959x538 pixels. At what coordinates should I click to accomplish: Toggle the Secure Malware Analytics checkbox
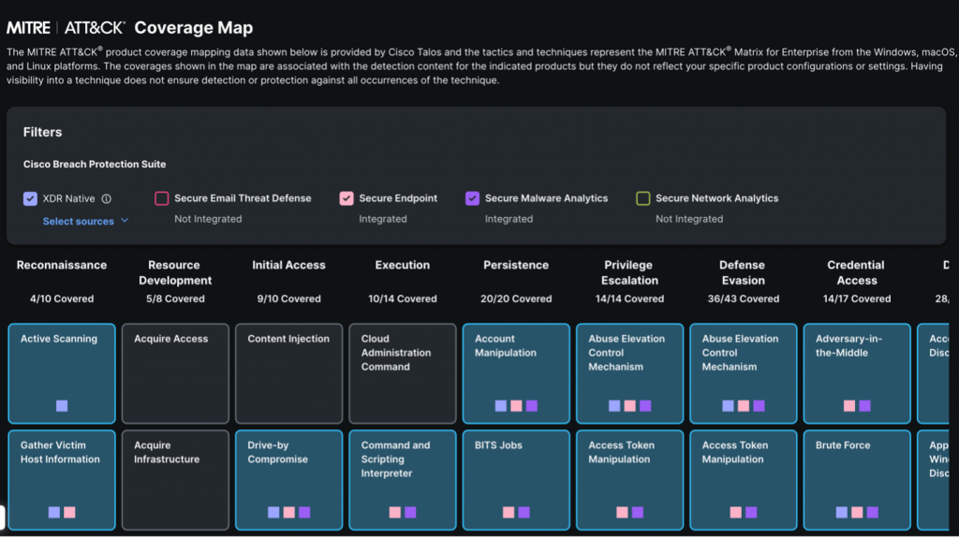click(x=472, y=198)
